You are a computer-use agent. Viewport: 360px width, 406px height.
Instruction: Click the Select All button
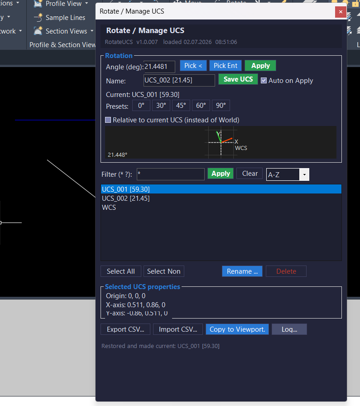tap(121, 271)
